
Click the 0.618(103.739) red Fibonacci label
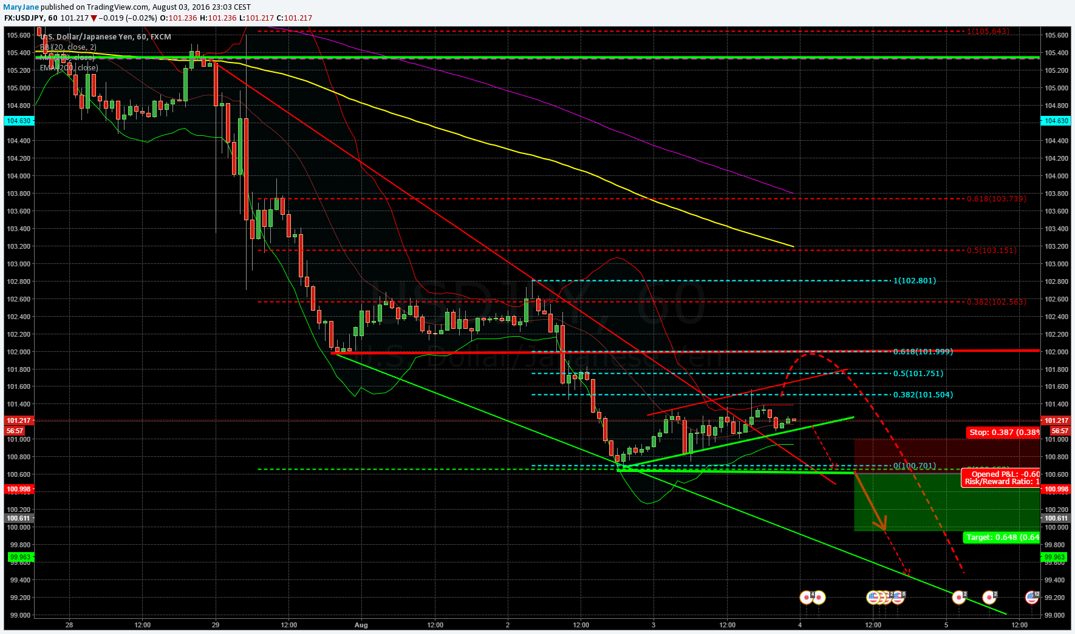997,199
